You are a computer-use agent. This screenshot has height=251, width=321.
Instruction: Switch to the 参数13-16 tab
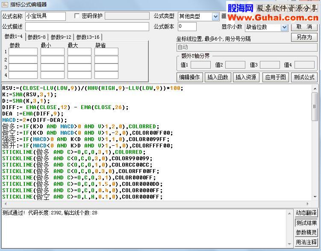point(88,37)
